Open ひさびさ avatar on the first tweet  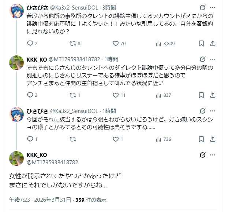click(x=17, y=13)
